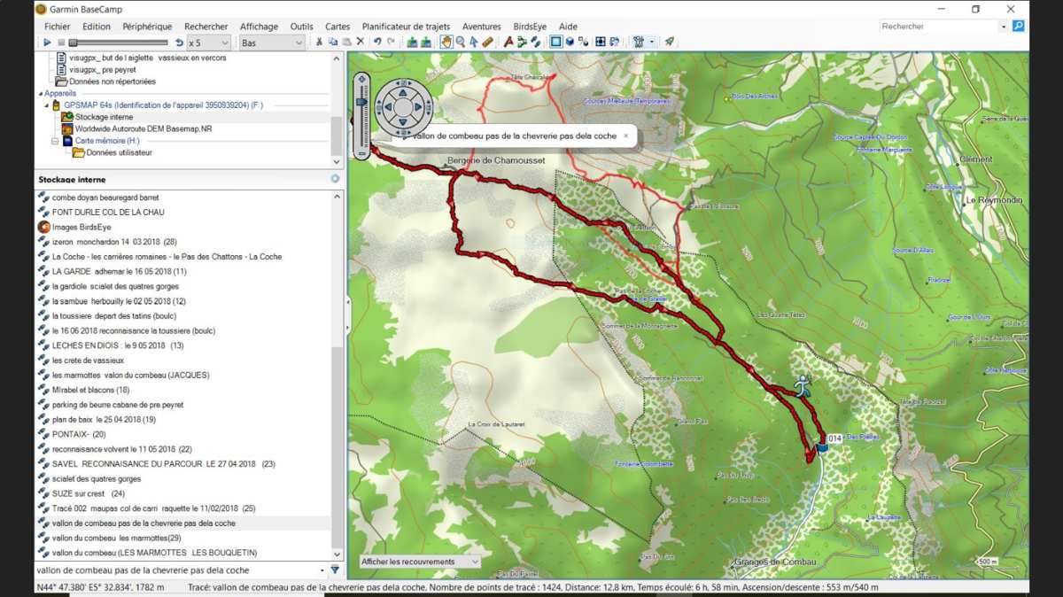The width and height of the screenshot is (1063, 597).
Task: Click the Send to device icon
Action: coord(412,42)
